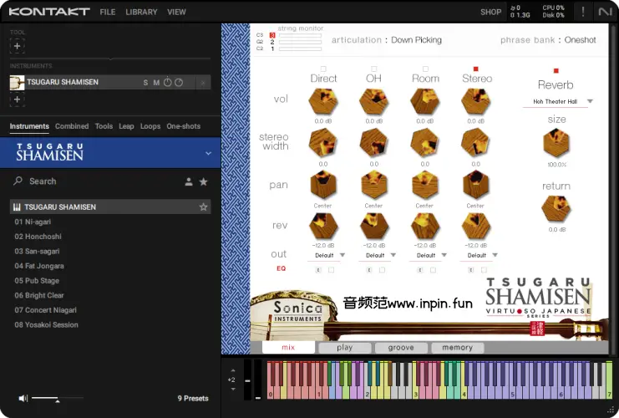This screenshot has width=619, height=418.
Task: Switch to the Leap browser tab
Action: point(126,126)
